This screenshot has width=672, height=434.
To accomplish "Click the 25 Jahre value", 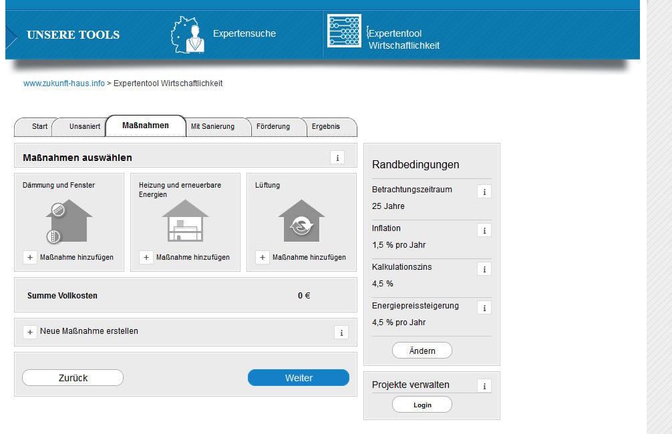I will pyautogui.click(x=388, y=206).
